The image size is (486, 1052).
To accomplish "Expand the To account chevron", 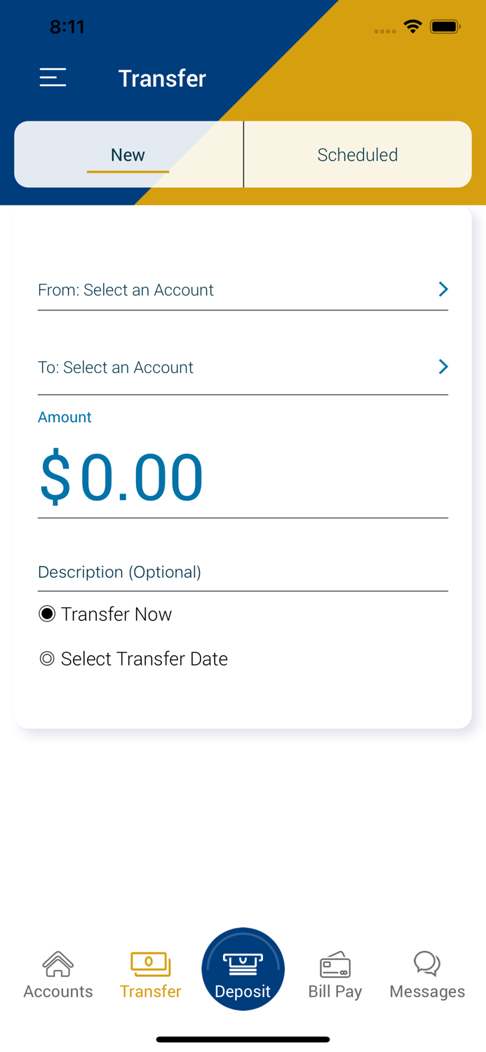I will [x=443, y=367].
